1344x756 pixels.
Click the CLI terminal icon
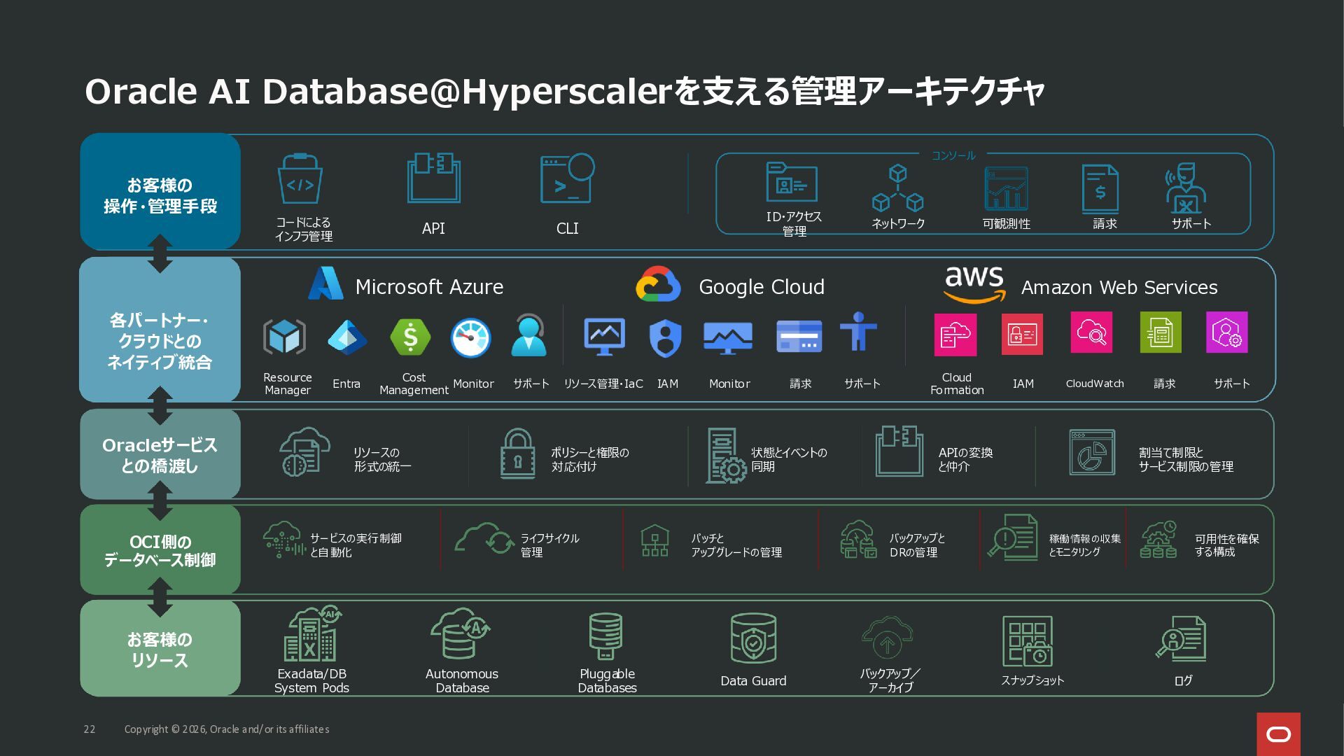coord(567,179)
